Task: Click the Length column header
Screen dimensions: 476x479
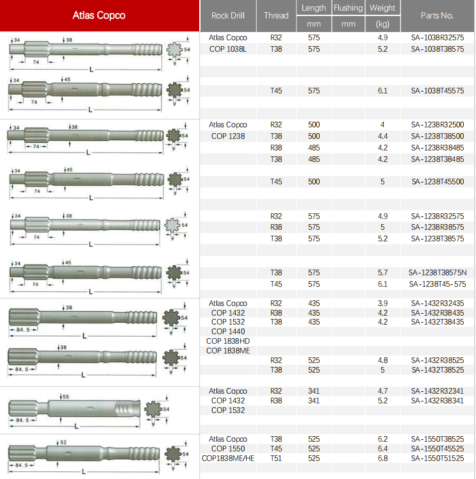Action: 314,8
